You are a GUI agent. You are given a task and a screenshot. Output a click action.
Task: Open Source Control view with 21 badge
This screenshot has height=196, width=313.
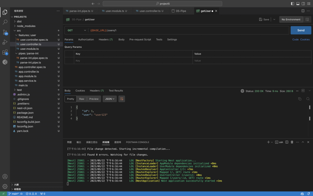click(5, 32)
